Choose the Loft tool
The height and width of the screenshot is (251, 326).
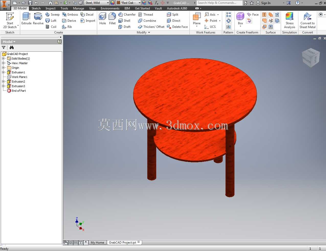coord(51,21)
